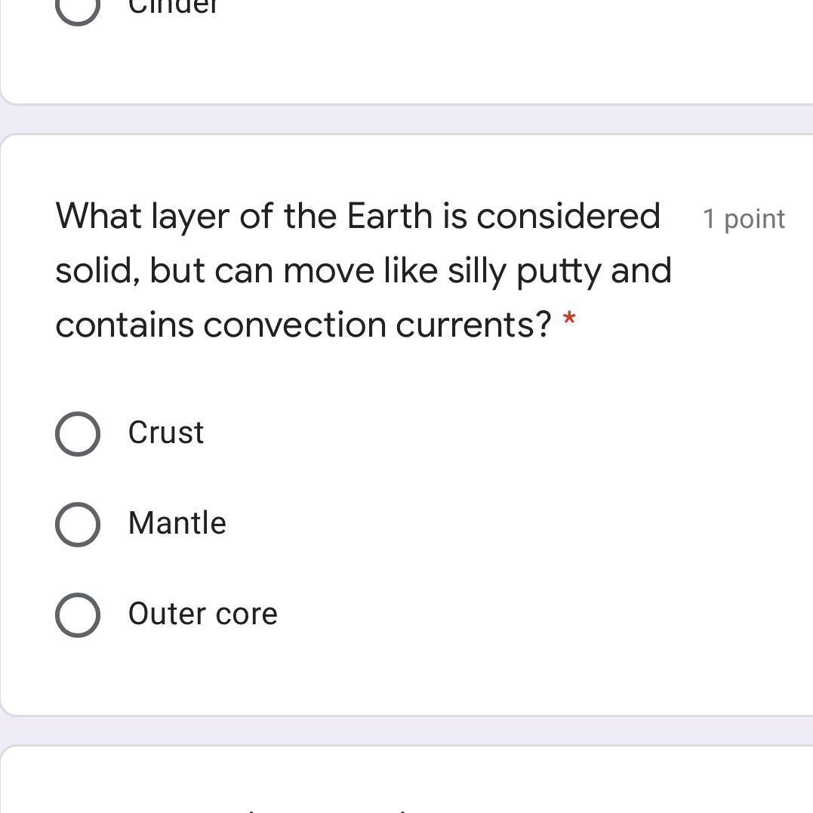The height and width of the screenshot is (813, 813).
Task: Click the "Cinder" option label at top
Action: point(174,7)
